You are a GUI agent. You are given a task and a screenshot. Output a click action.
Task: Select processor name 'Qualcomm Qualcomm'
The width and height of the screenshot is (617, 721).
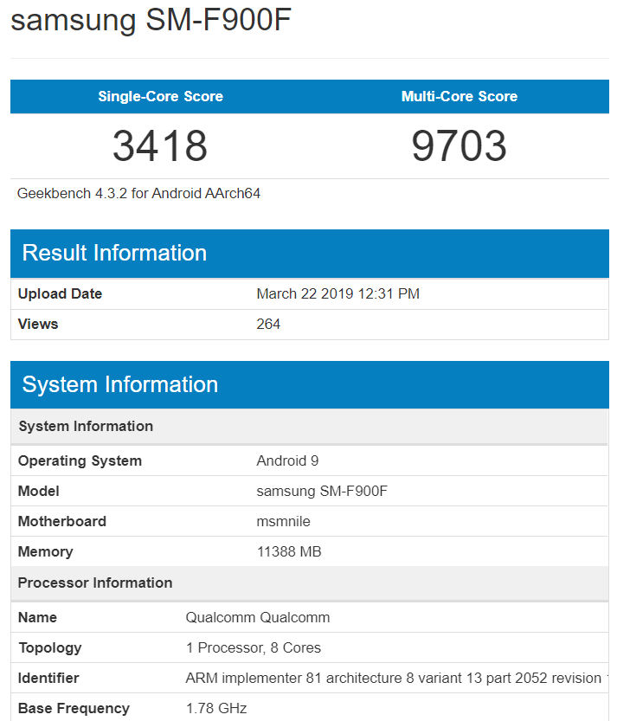pyautogui.click(x=258, y=617)
